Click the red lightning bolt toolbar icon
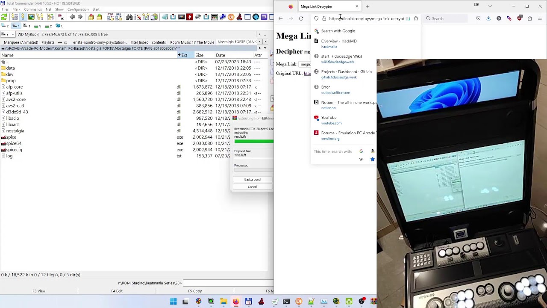Viewport: 547px width, 308px height. tap(190, 17)
